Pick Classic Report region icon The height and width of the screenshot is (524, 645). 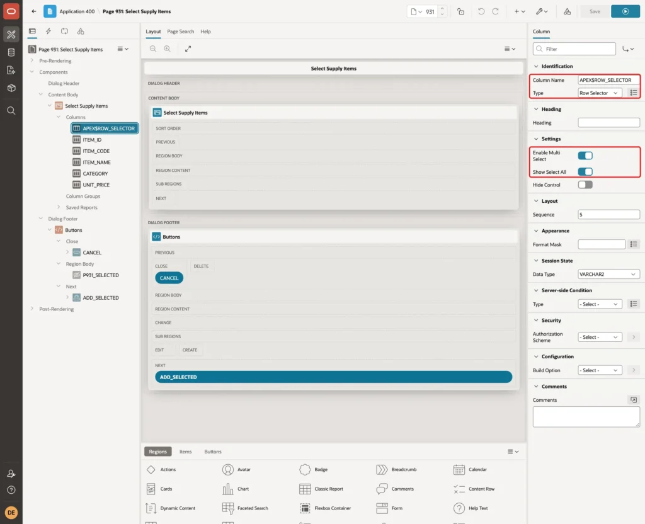[305, 489]
